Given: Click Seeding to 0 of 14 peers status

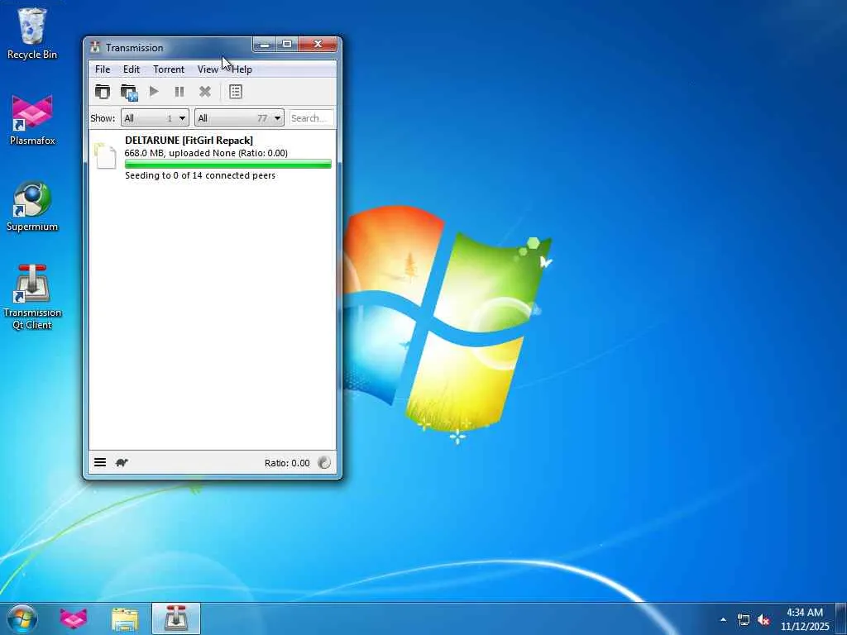Looking at the screenshot, I should (200, 175).
